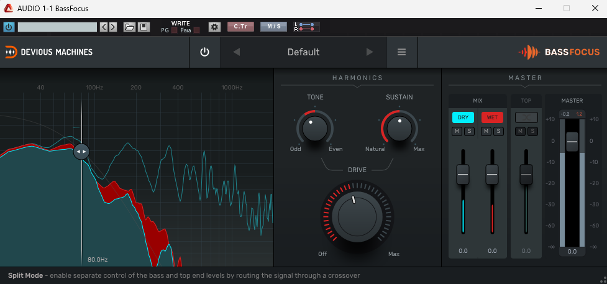Click the window resize grip corner
607x284 pixels.
[602, 280]
